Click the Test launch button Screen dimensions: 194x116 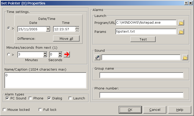click(x=143, y=39)
